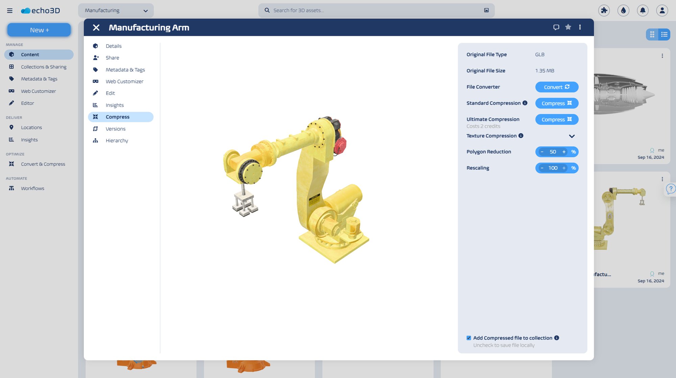Open comments icon in dialog header

point(556,27)
